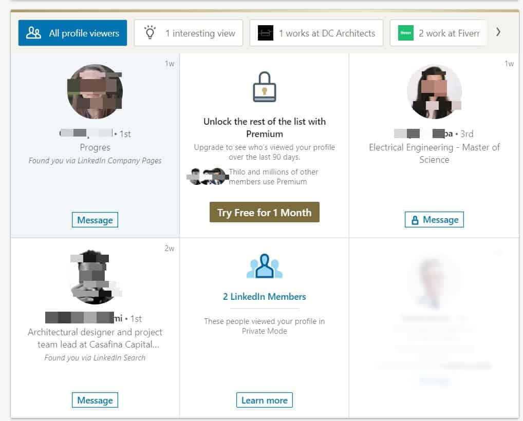Open Learn more about Private Mode
The height and width of the screenshot is (421, 523).
click(265, 400)
